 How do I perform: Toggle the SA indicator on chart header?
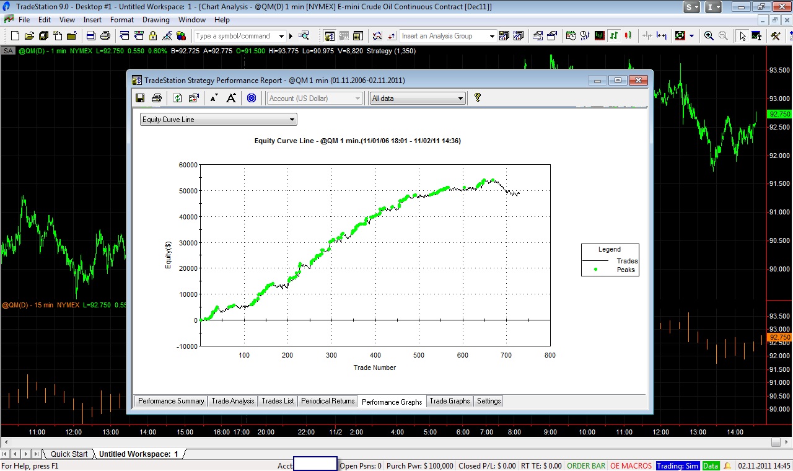coord(8,51)
